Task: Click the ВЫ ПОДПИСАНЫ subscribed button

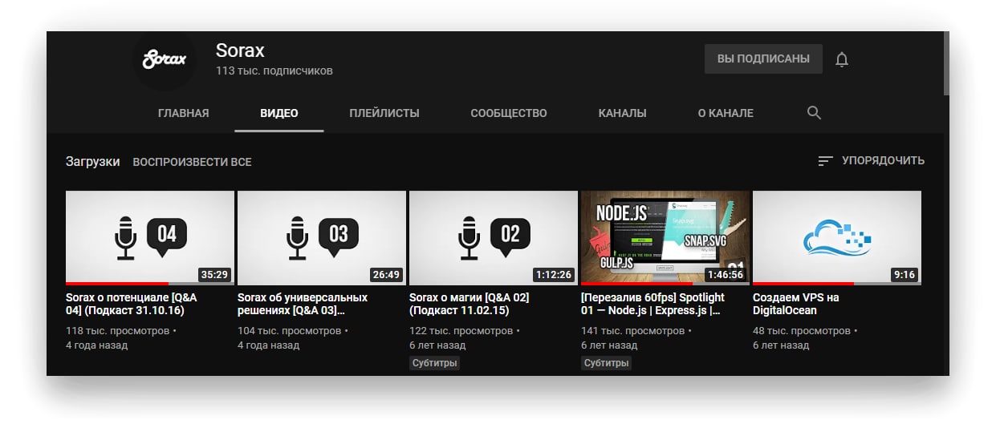Action: pyautogui.click(x=763, y=59)
